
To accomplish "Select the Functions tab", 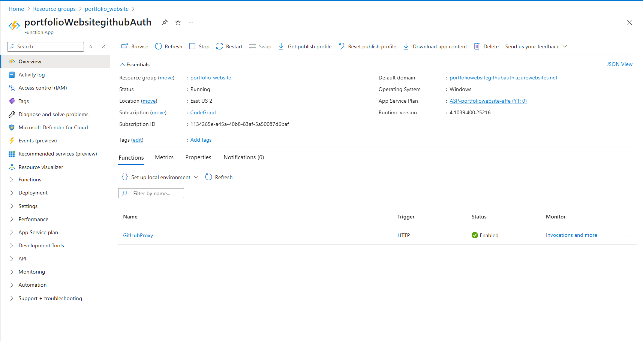I will point(131,158).
